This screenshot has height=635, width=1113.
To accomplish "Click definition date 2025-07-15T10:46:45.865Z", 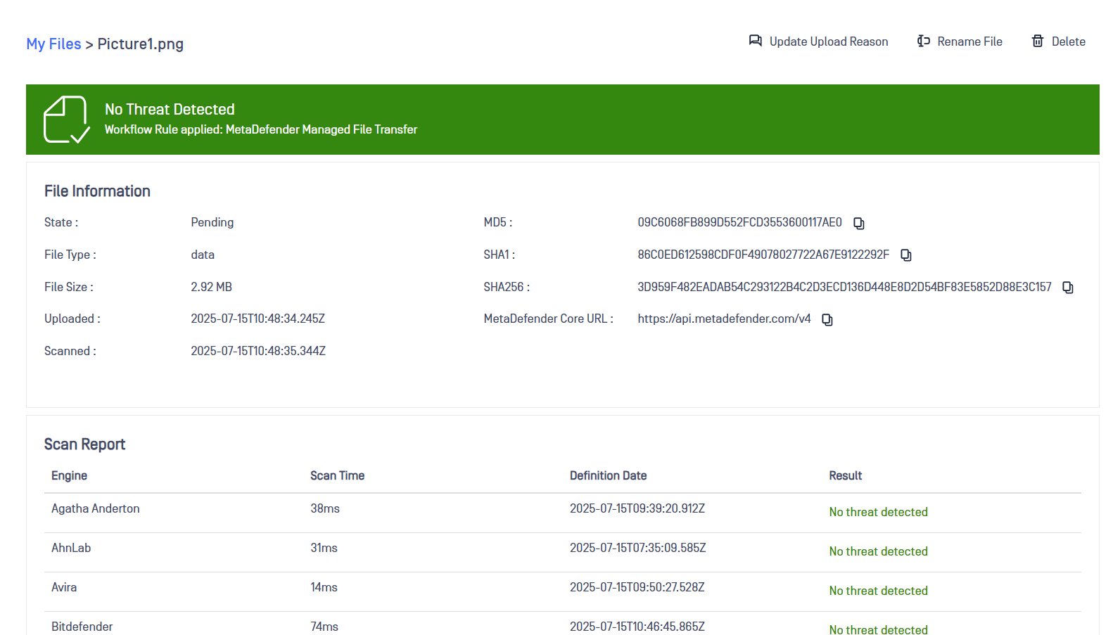I will point(637,627).
